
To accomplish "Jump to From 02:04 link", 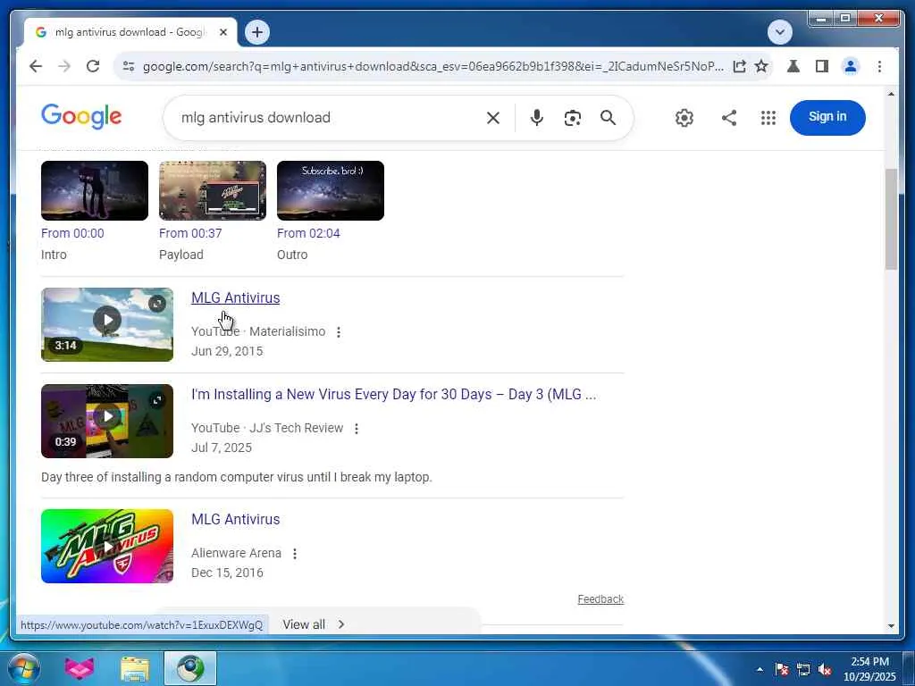I will 308,233.
